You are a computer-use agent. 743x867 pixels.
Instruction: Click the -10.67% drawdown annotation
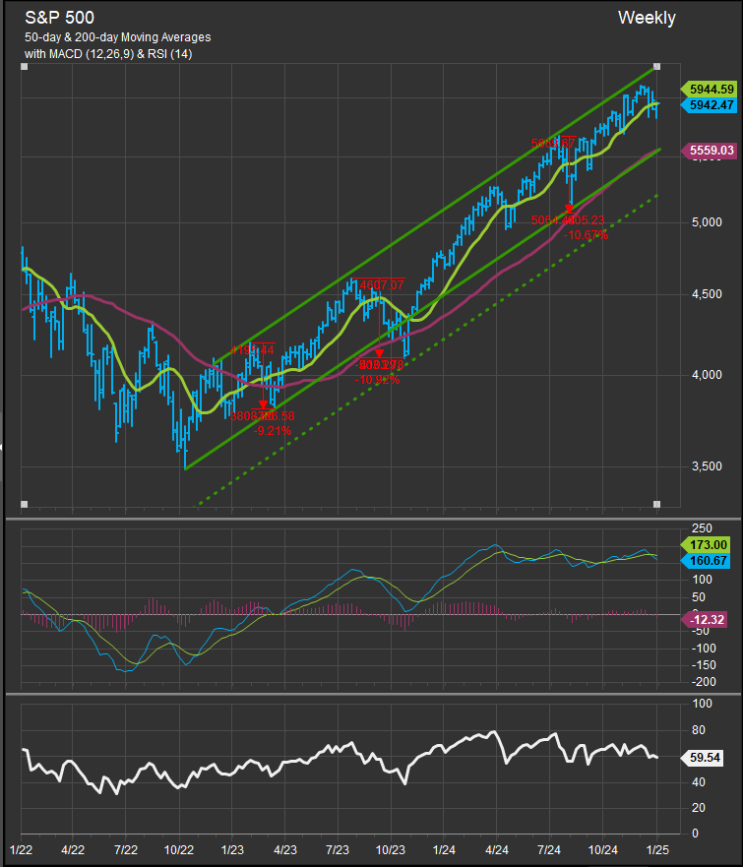586,235
